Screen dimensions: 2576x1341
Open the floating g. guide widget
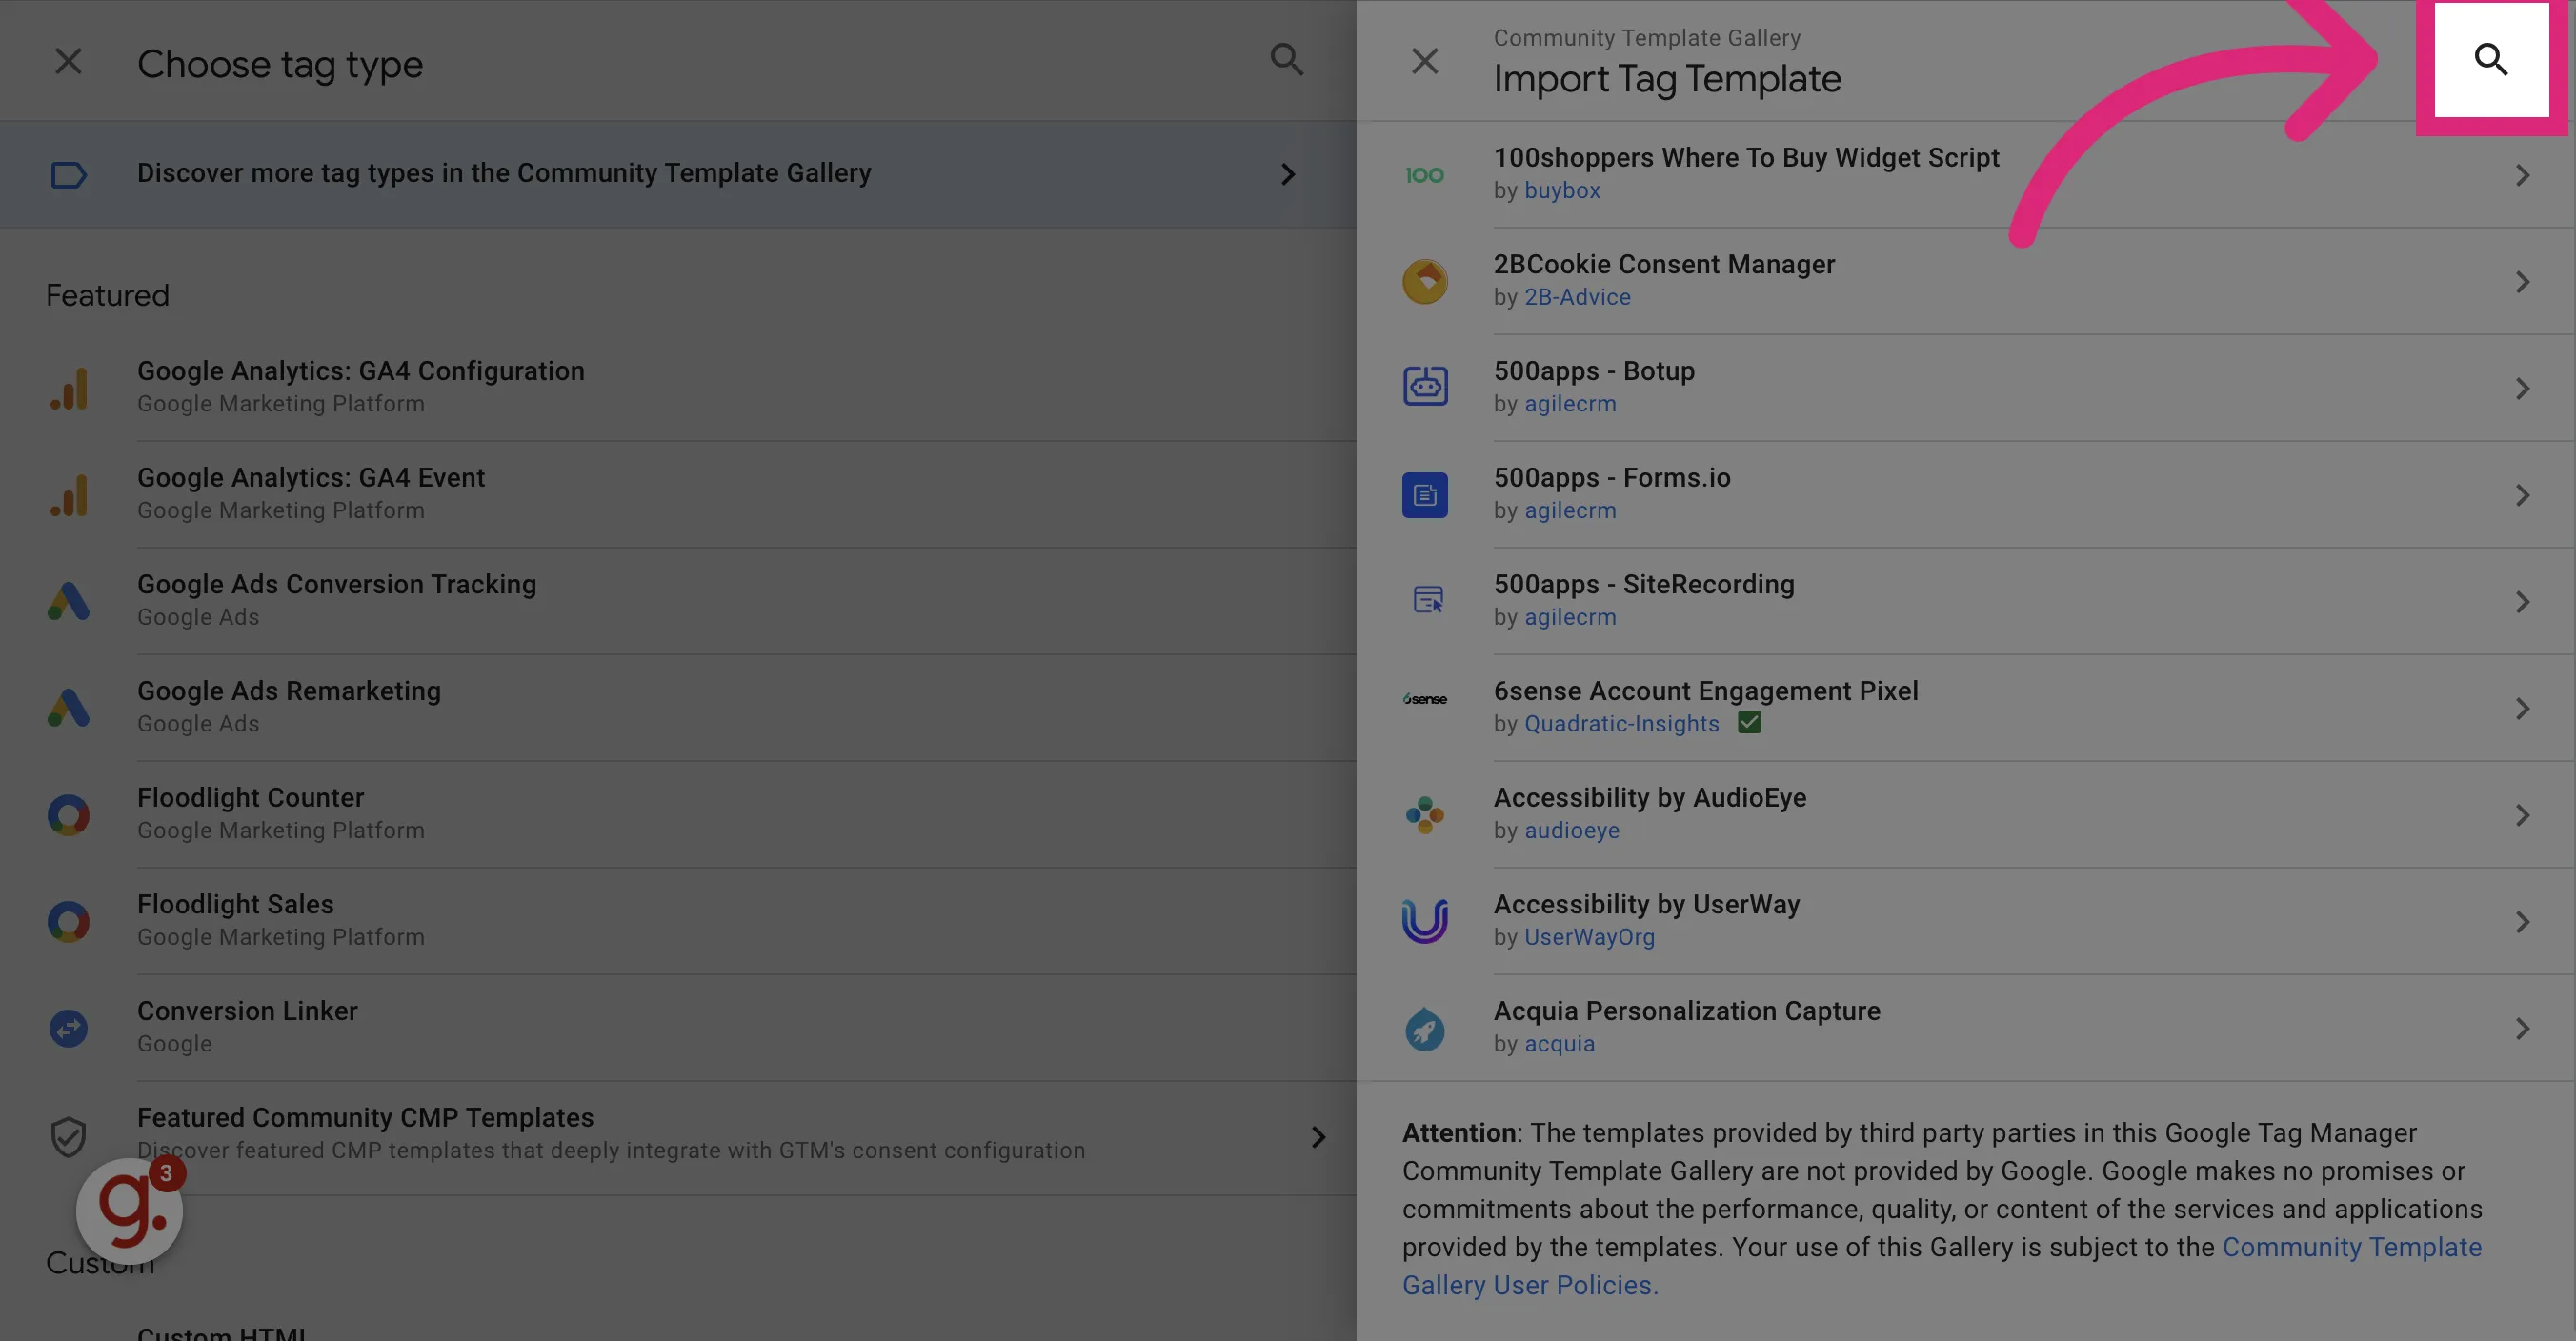point(129,1211)
